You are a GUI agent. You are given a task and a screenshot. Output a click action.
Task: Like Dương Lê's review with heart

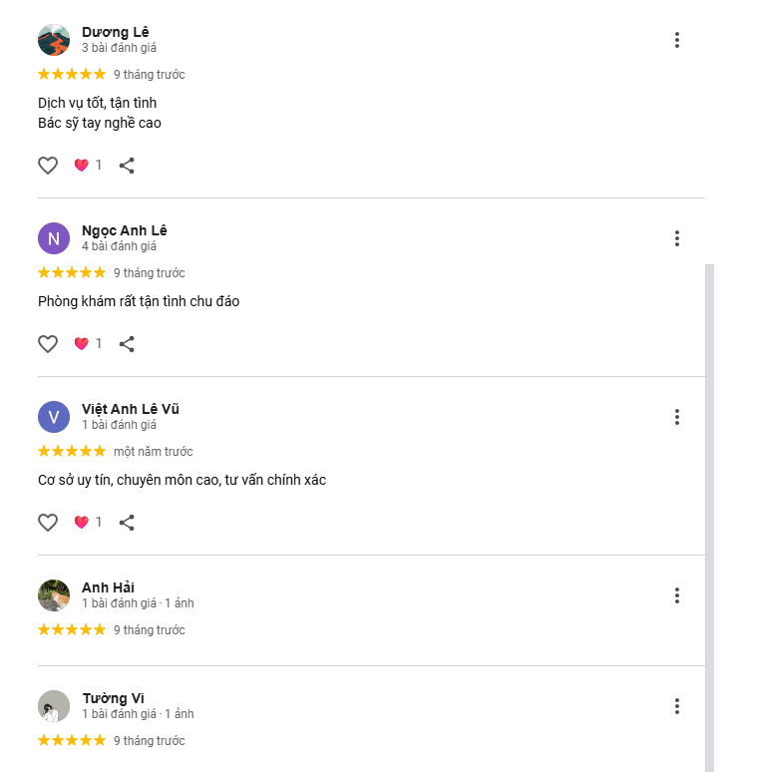[x=48, y=166]
